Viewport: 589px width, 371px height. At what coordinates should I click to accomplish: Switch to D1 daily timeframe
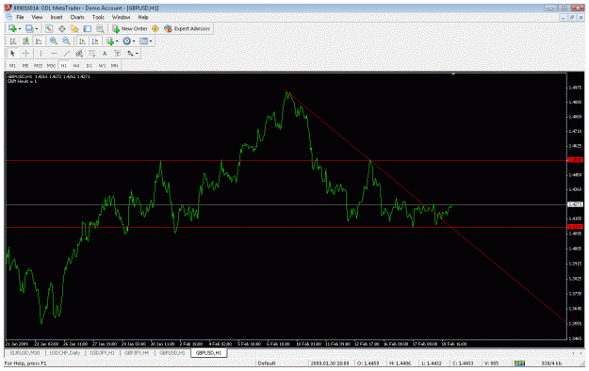[x=89, y=66]
